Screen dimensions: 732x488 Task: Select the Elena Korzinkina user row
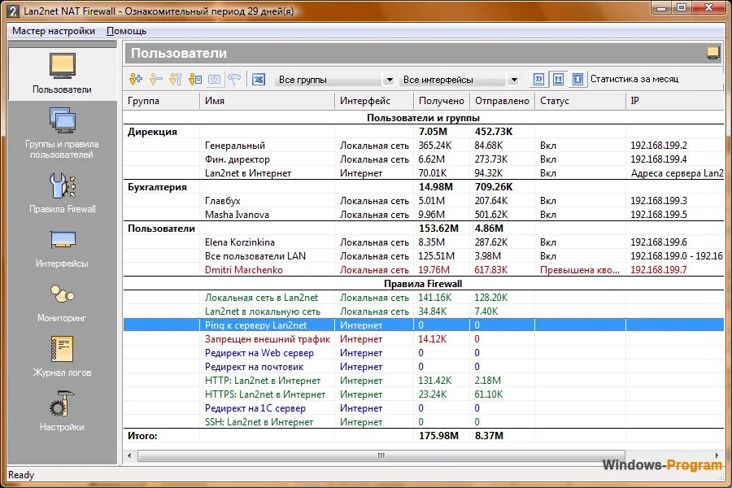(424, 242)
